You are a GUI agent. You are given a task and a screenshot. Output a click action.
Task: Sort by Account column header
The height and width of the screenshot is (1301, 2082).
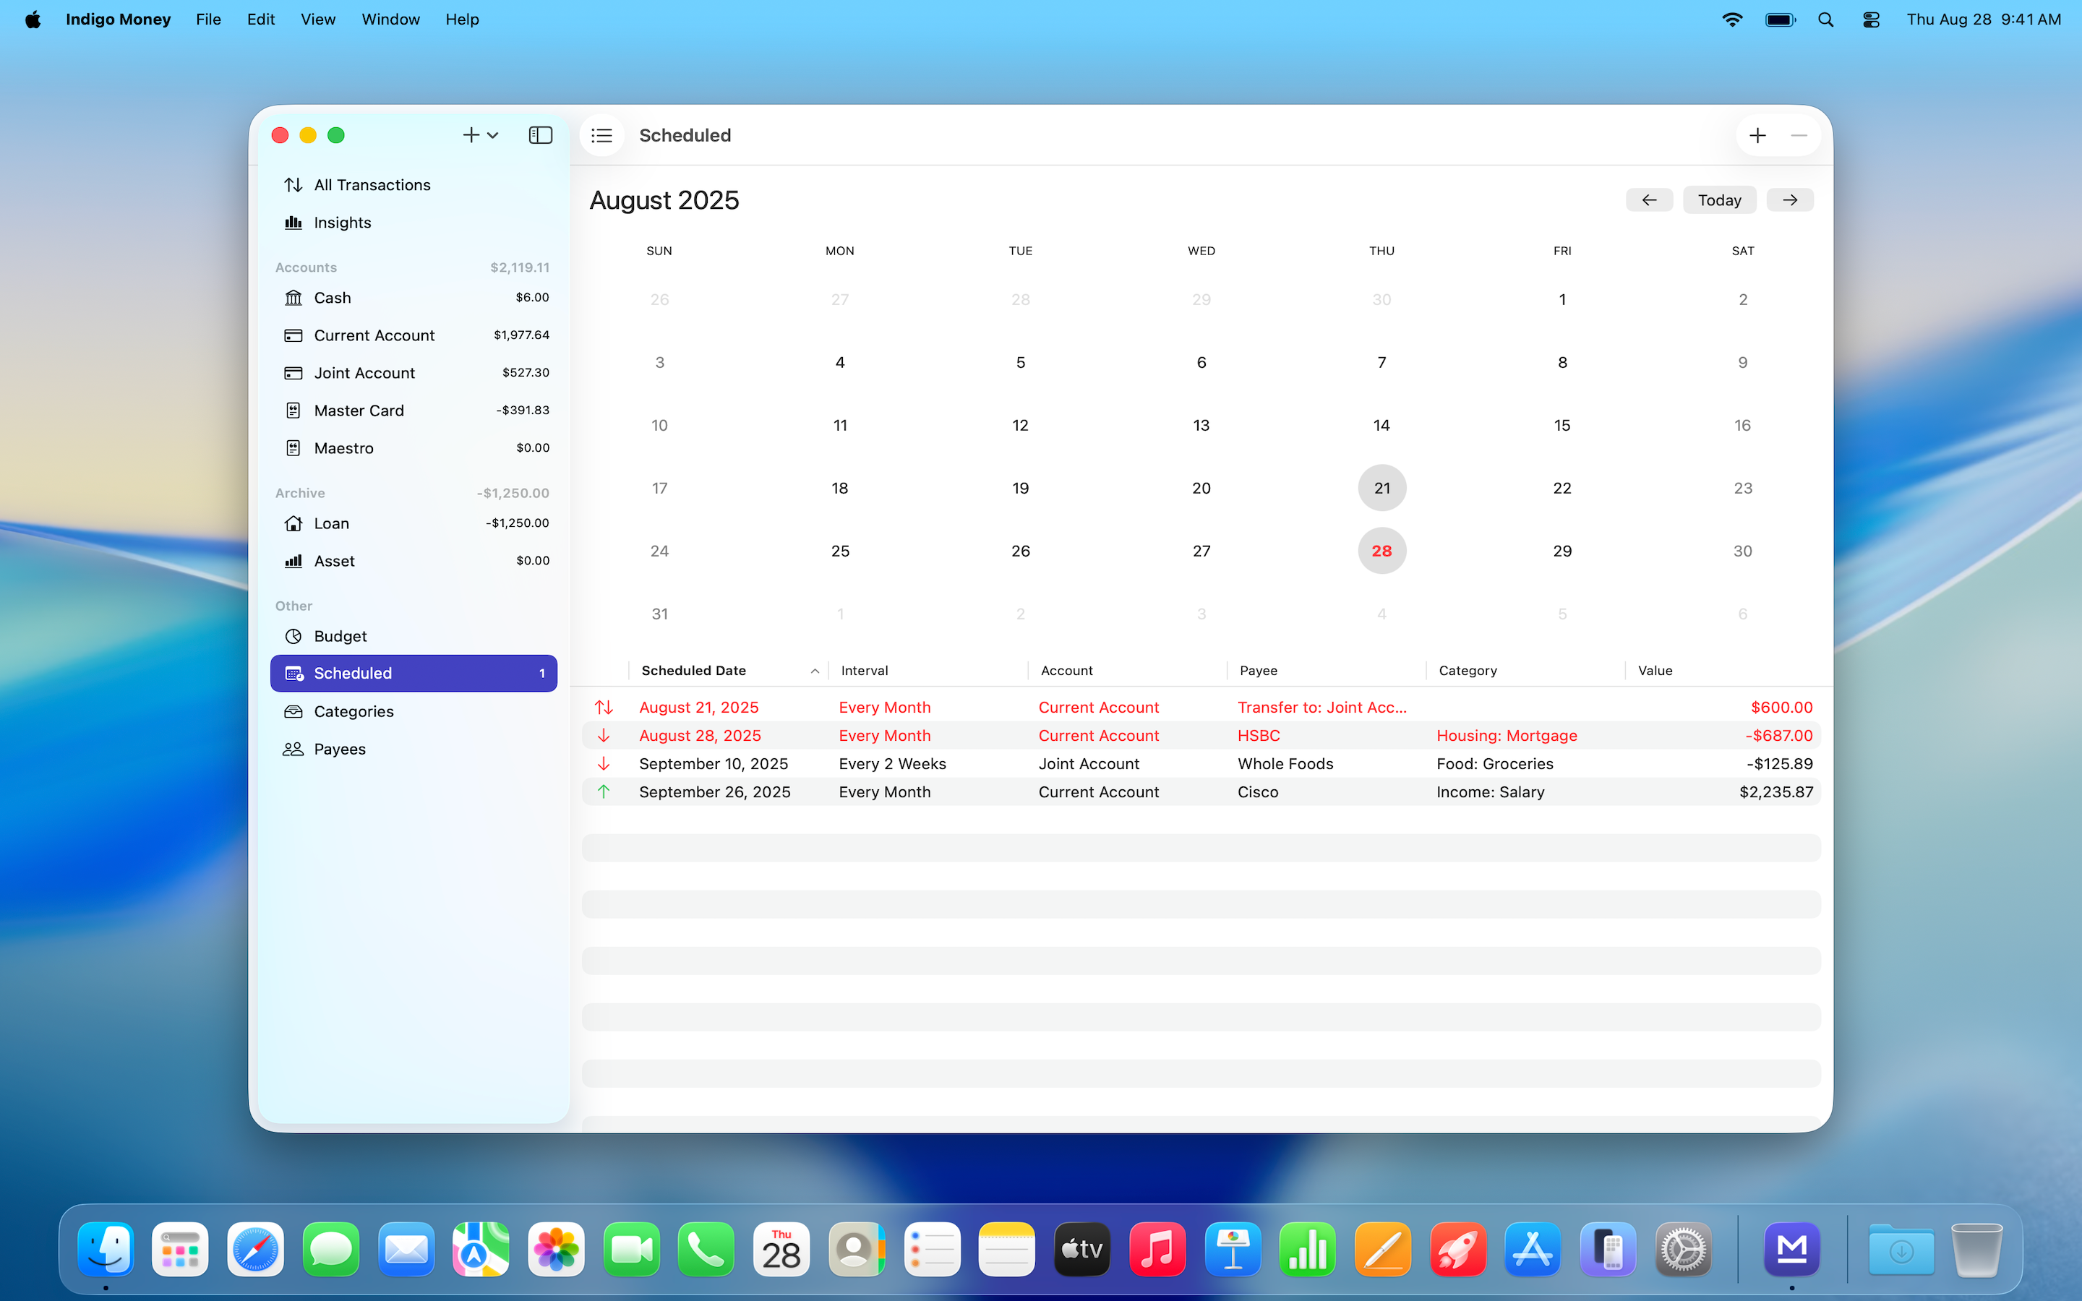coord(1127,670)
